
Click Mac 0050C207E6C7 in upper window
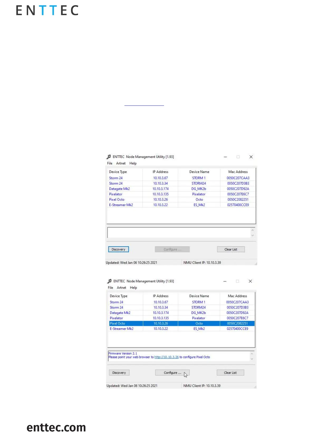tap(238, 194)
